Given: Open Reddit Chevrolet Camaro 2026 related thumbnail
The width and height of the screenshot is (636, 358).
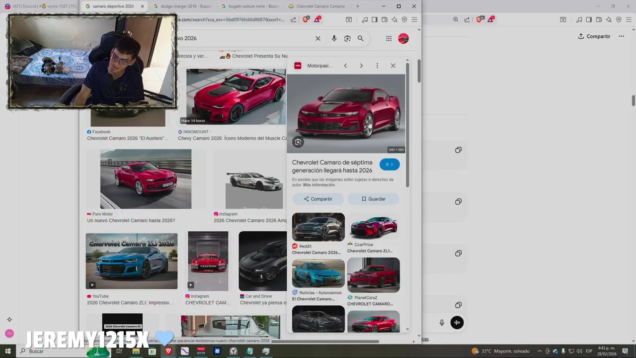Looking at the screenshot, I should point(318,227).
